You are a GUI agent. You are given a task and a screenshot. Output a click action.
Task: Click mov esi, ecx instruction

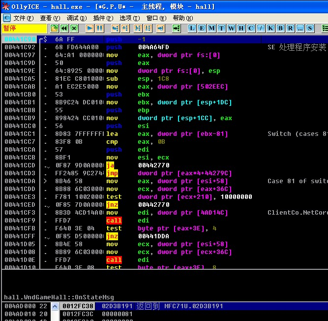(x=137, y=158)
